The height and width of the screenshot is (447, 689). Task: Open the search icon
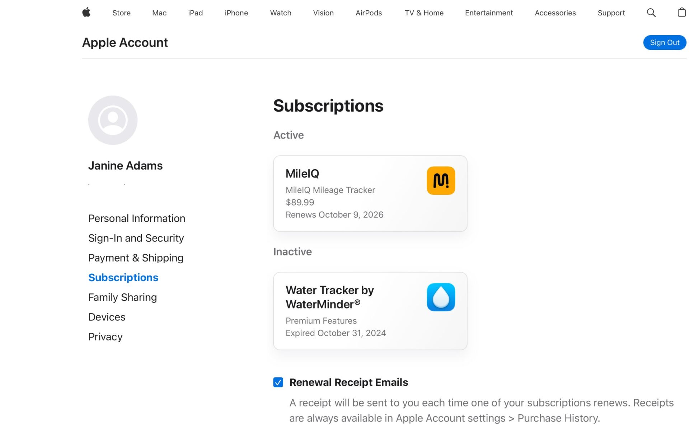click(651, 13)
